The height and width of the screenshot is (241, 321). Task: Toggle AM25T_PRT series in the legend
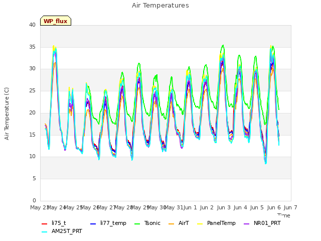click(x=62, y=231)
